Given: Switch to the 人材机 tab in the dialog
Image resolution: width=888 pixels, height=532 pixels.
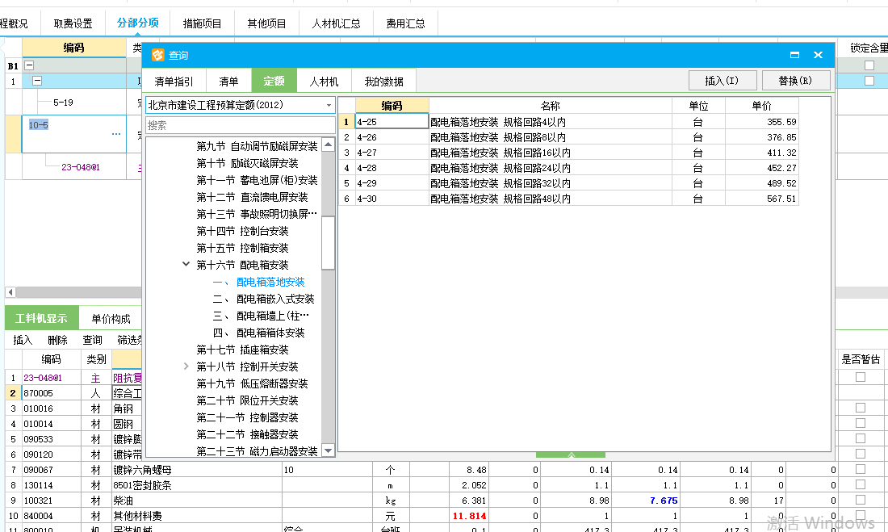Looking at the screenshot, I should click(323, 82).
